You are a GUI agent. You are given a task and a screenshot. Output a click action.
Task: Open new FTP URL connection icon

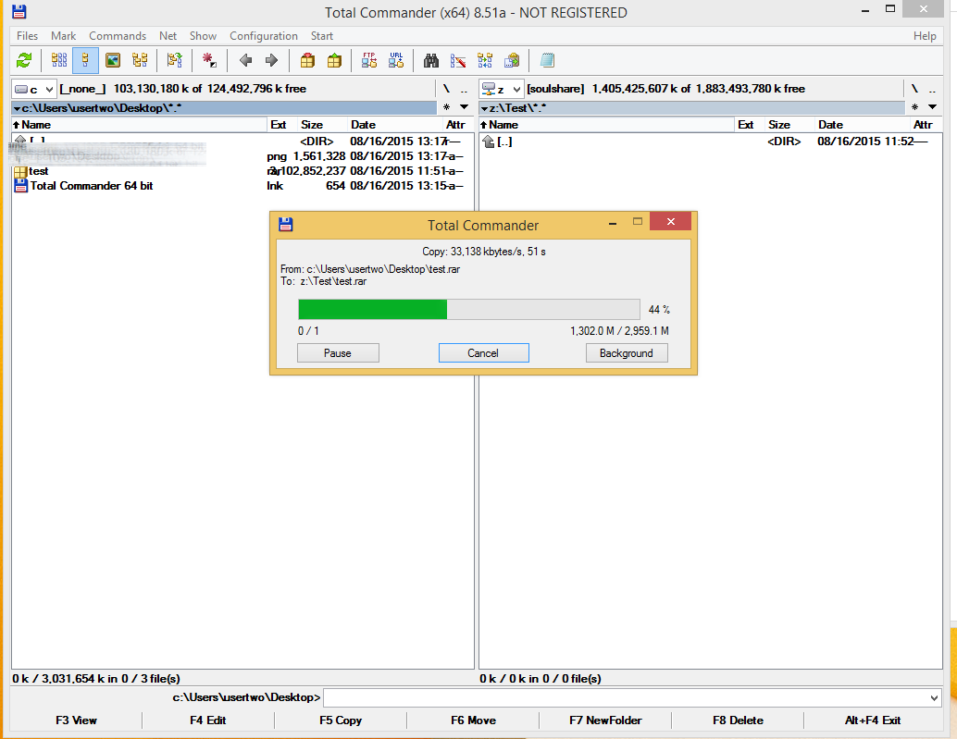[396, 60]
